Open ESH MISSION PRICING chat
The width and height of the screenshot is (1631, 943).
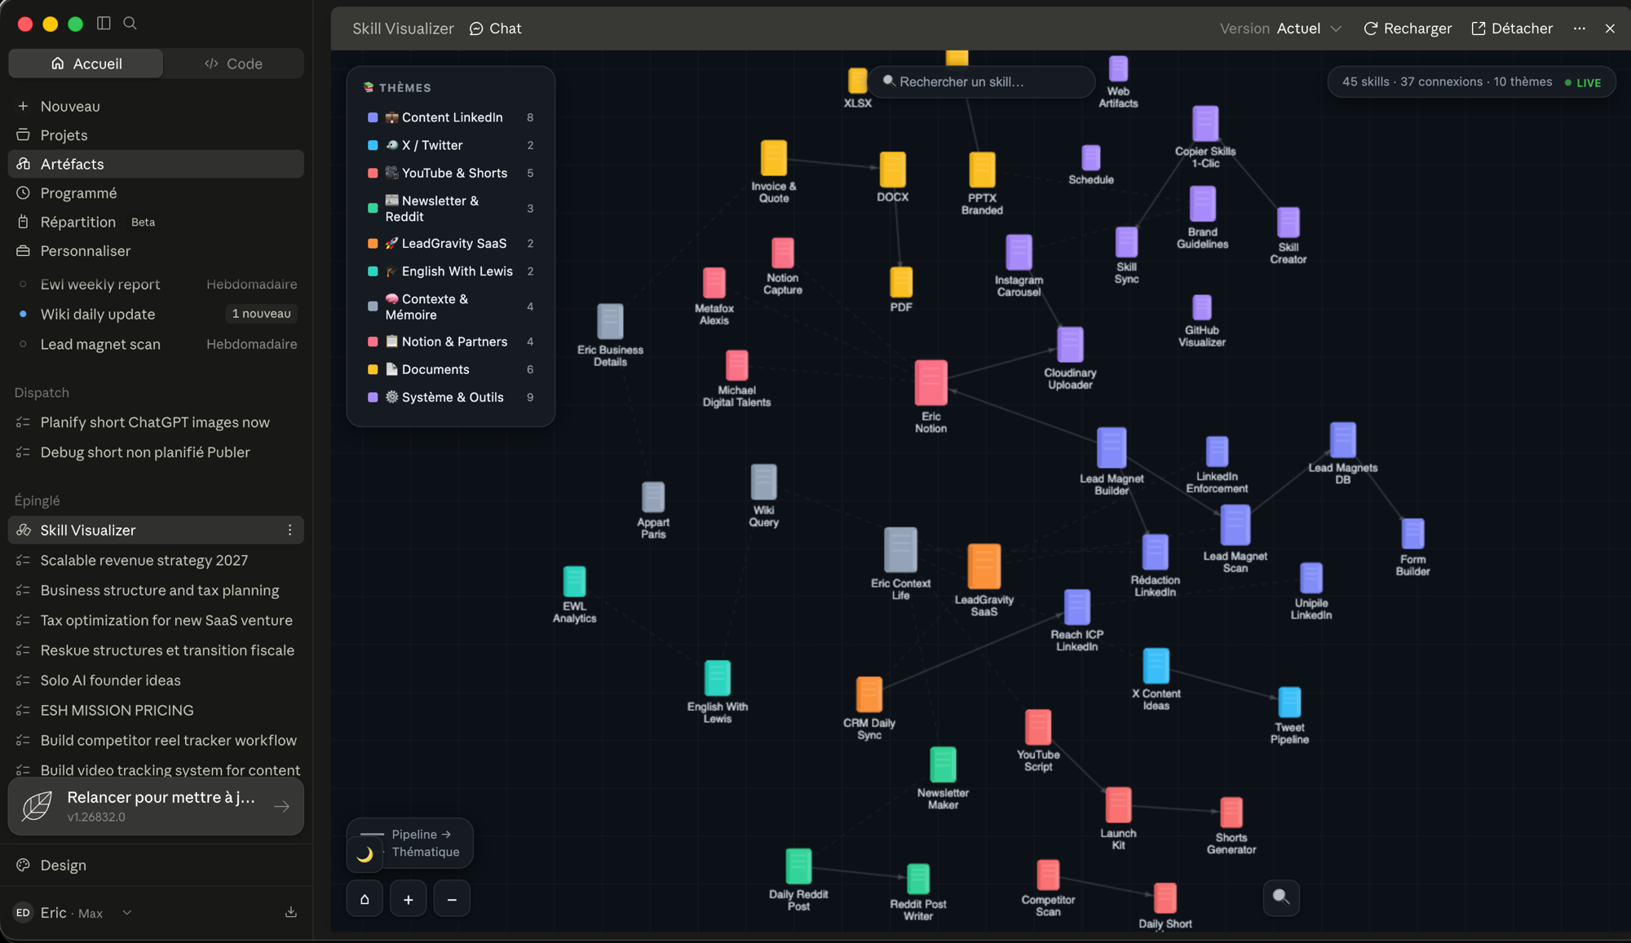pyautogui.click(x=155, y=710)
